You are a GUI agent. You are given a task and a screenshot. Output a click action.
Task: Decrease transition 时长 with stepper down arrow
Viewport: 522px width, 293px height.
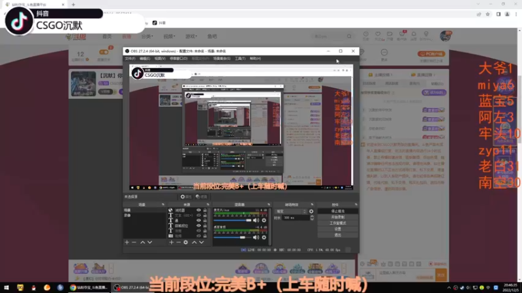[312, 219]
